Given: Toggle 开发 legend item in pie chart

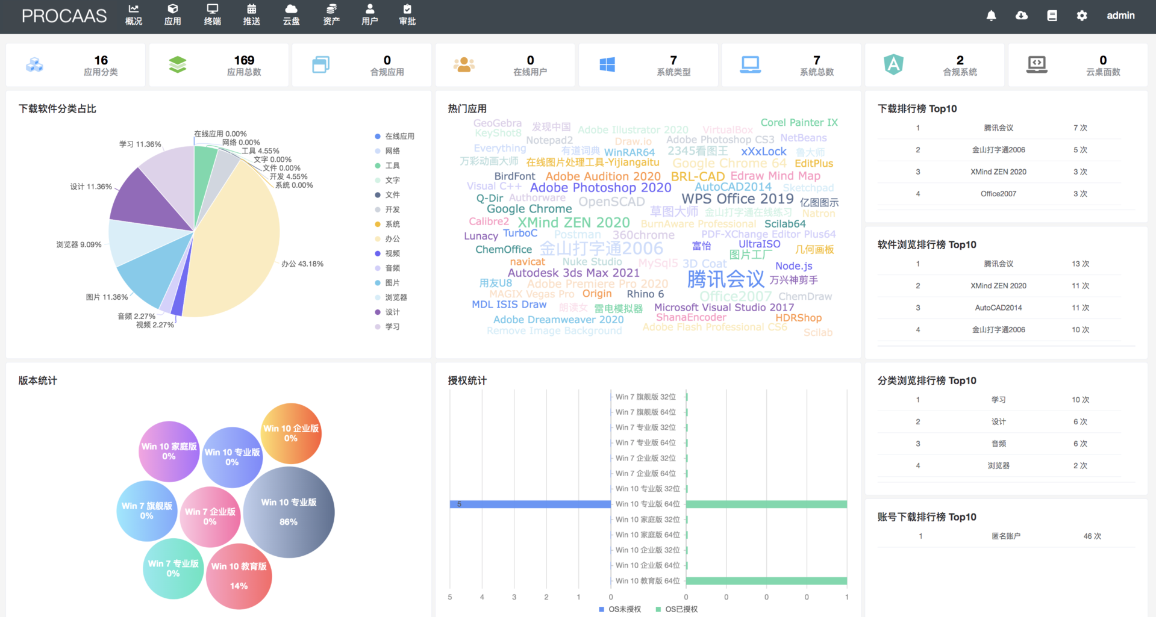Looking at the screenshot, I should (387, 209).
